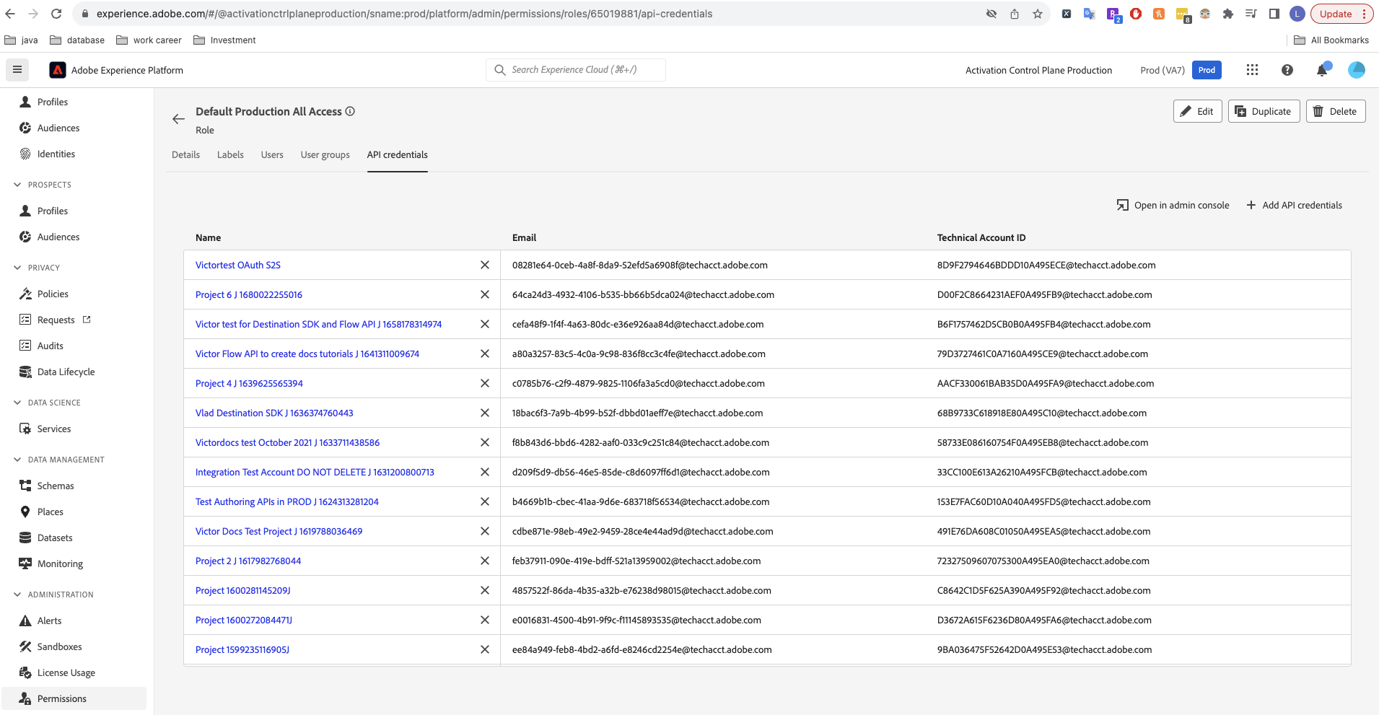
Task: Click the info icon next to Default Production All Access
Action: [350, 111]
